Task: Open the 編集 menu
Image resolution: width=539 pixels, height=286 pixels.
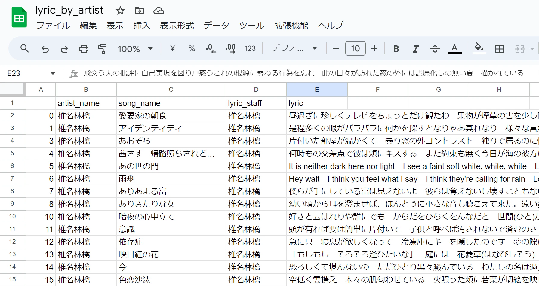Action: click(x=88, y=26)
